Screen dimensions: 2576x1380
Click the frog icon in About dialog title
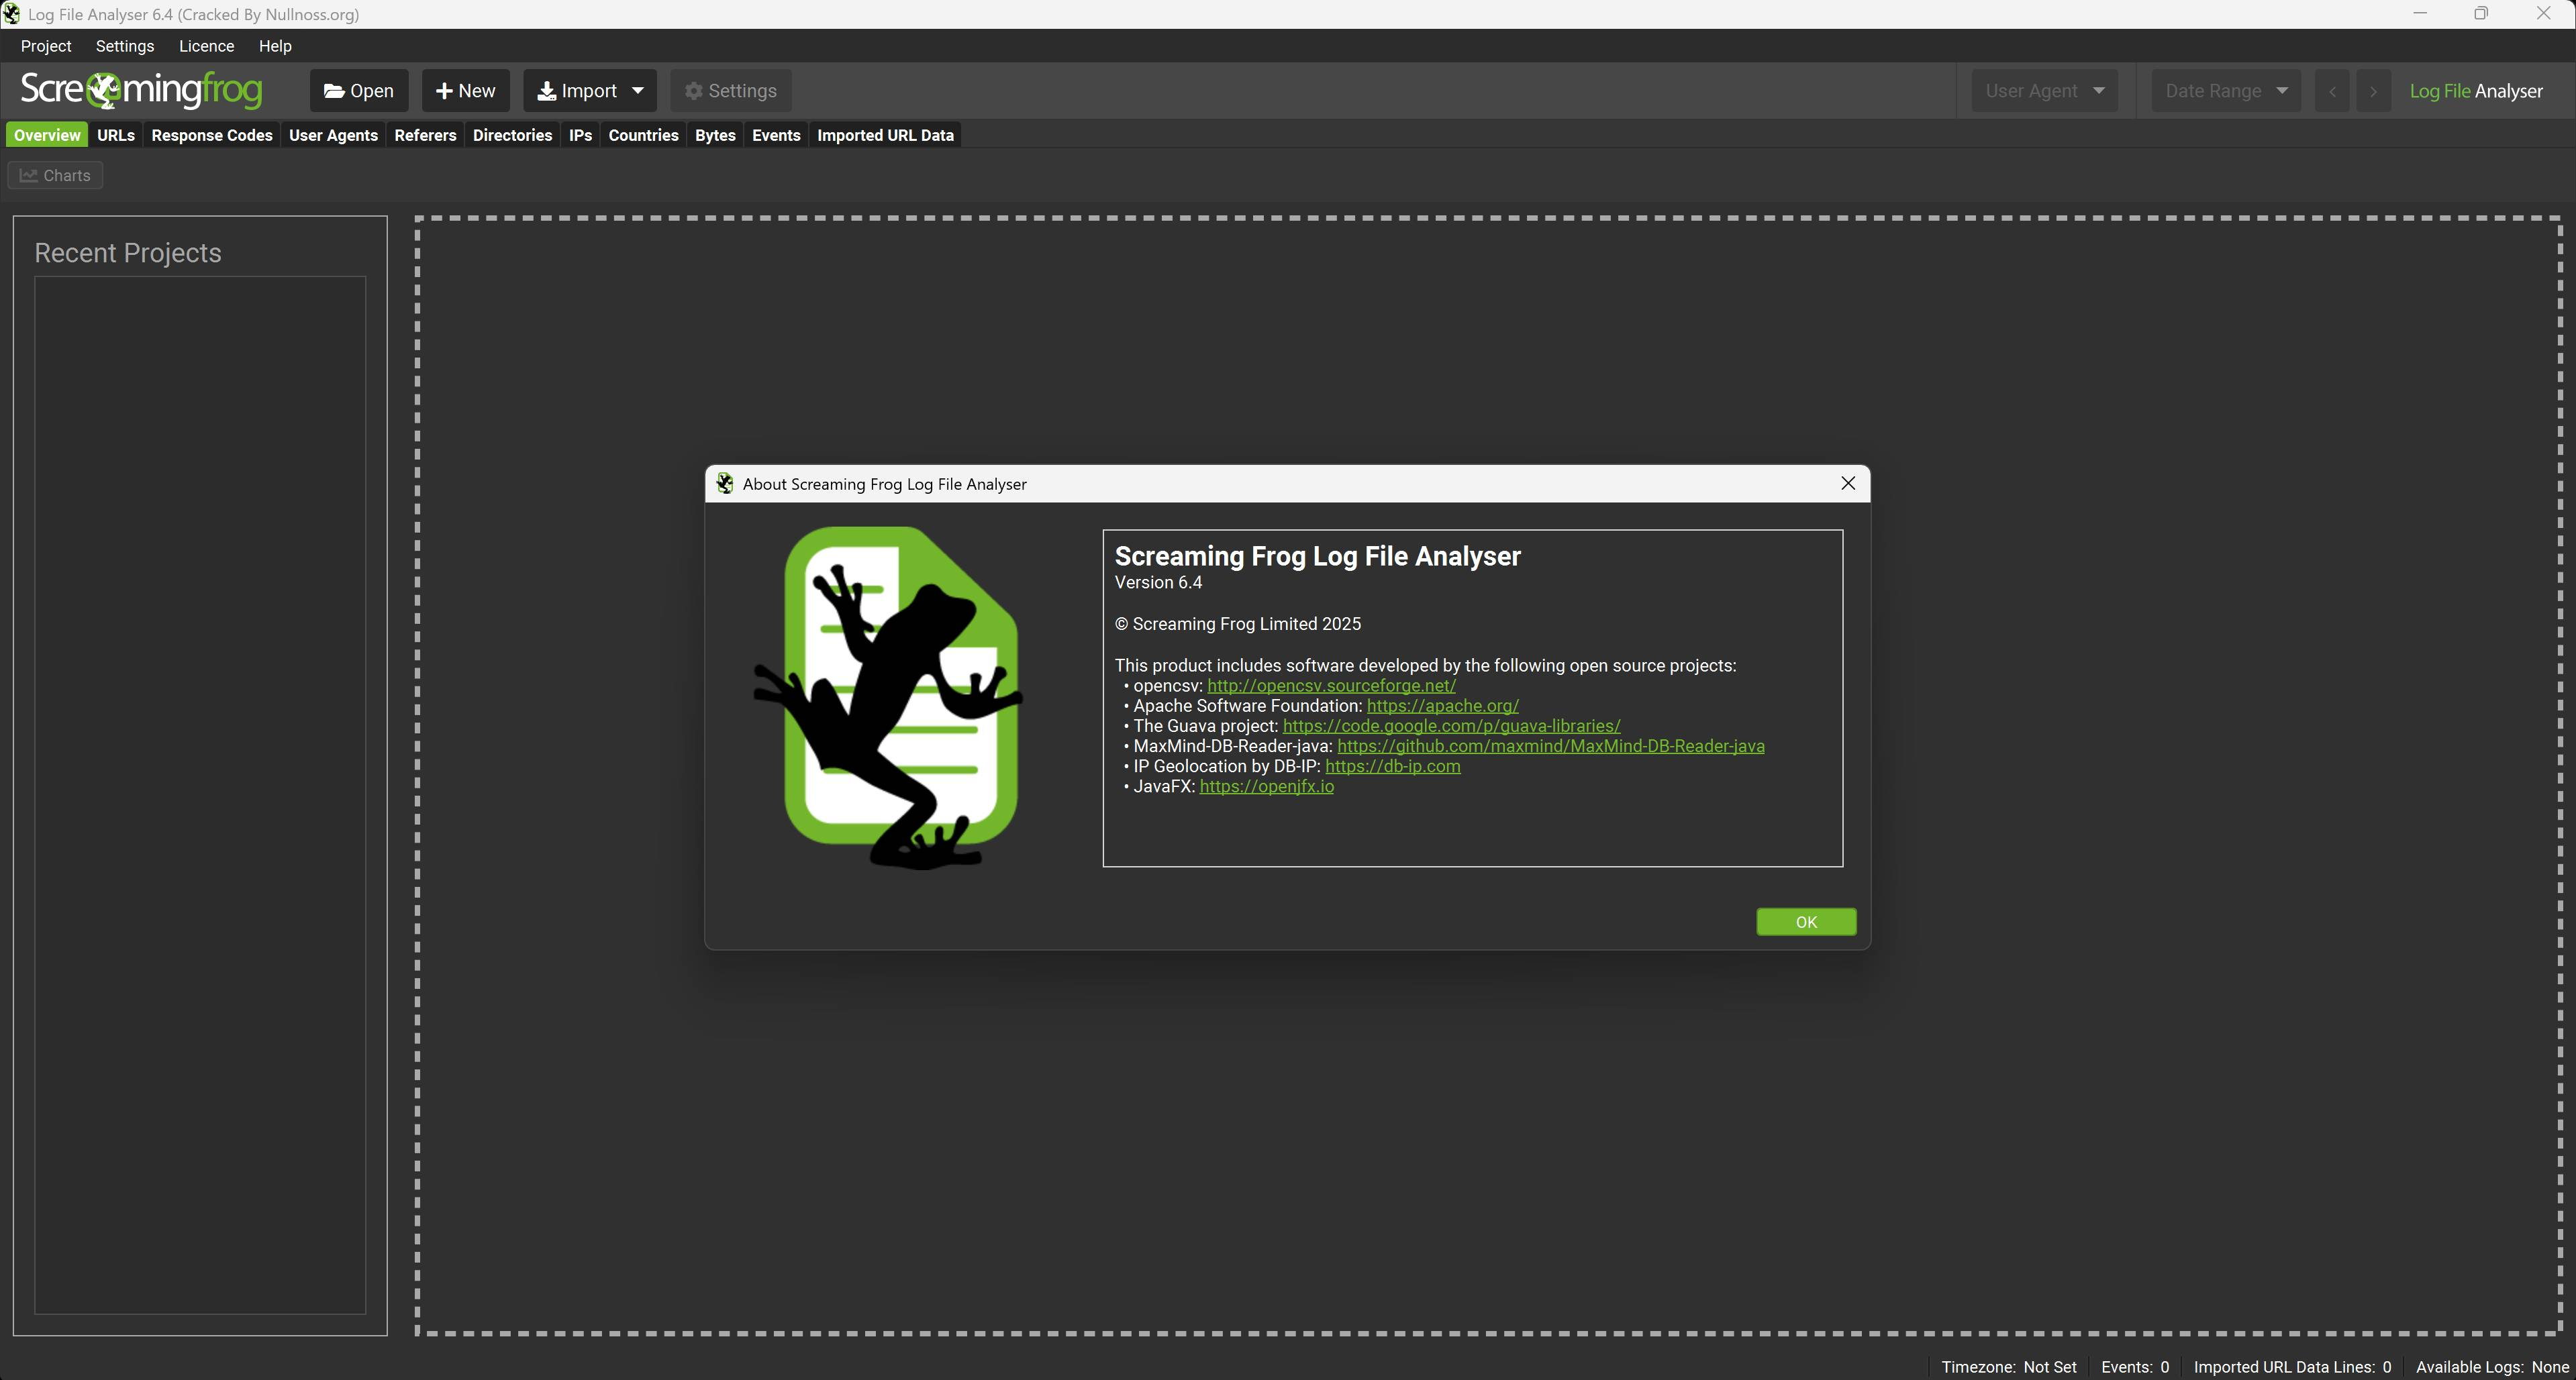click(x=725, y=484)
